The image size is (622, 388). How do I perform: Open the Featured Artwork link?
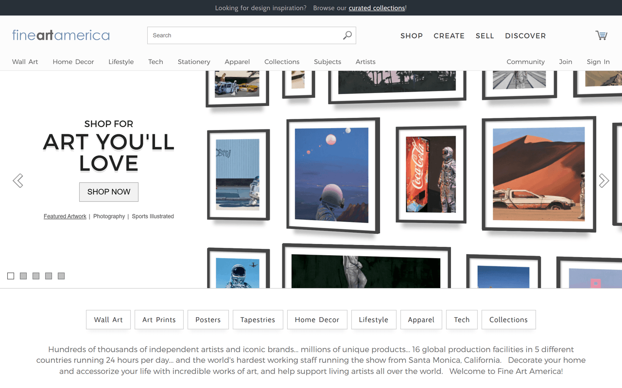[x=65, y=216]
